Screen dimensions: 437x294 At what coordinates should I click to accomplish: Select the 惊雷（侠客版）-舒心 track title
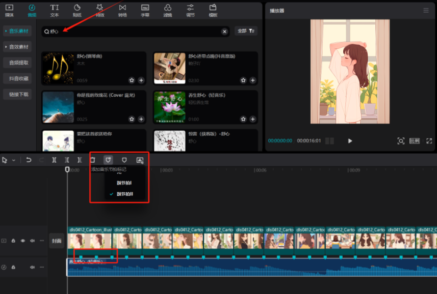coord(209,134)
